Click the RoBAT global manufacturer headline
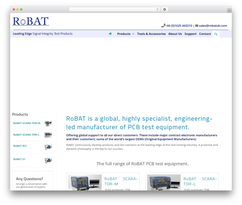Image resolution: width=242 pixels, height=205 pixels. click(139, 123)
